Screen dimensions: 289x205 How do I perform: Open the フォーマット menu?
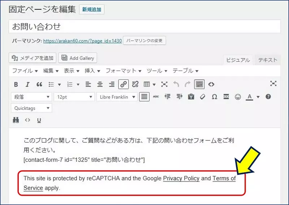[124, 71]
